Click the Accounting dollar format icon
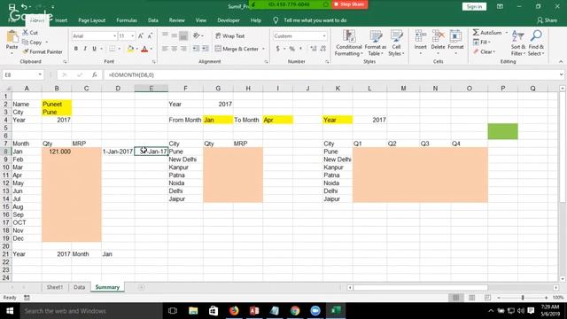The width and height of the screenshot is (567, 319). [277, 49]
